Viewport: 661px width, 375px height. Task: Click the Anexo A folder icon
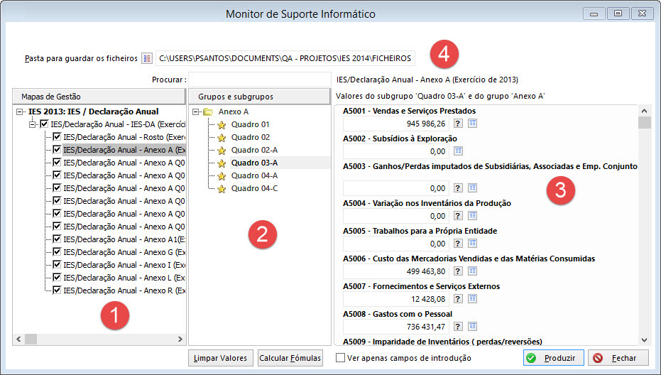pyautogui.click(x=208, y=112)
